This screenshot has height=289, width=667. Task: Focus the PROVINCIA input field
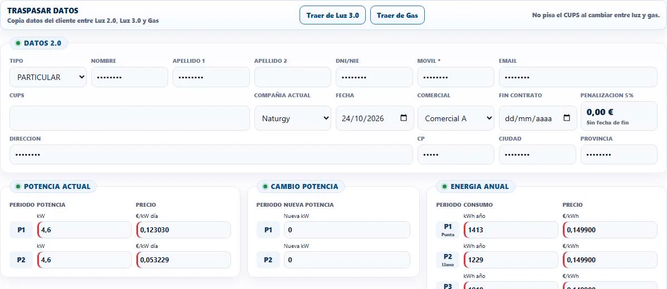[619, 155]
